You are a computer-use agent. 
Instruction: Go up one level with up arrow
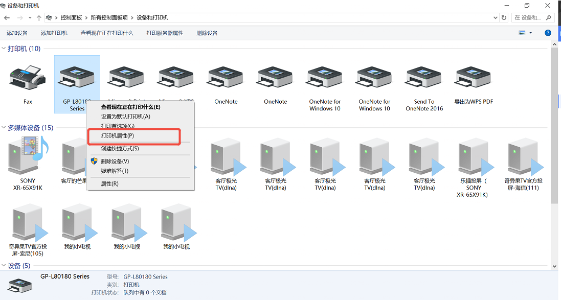[x=39, y=17]
